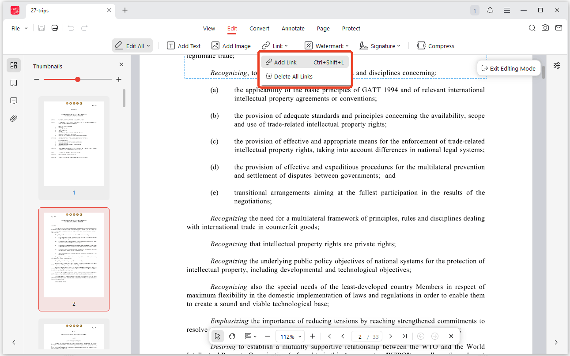Jump to the last page

coord(404,336)
